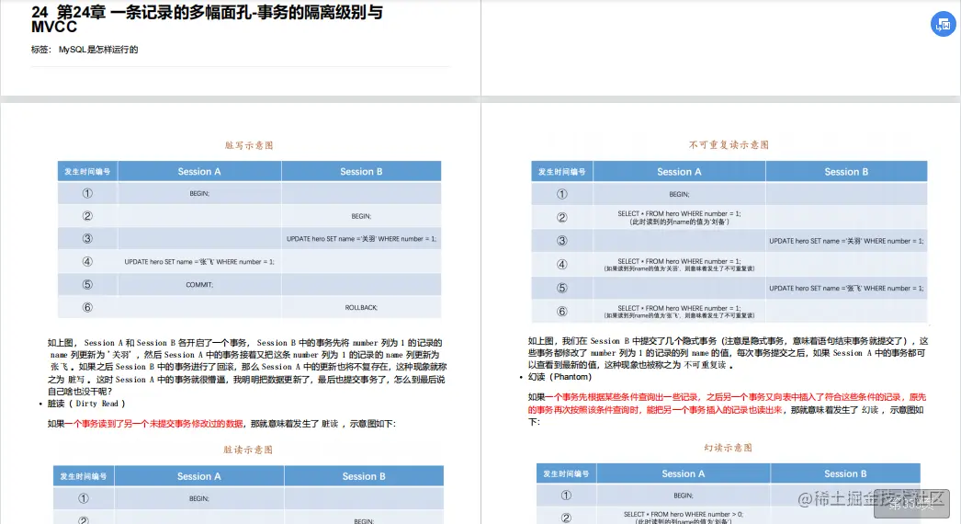Click red text starting '事务先根据某些条件查询出一些记录'
961x524 pixels.
point(727,404)
